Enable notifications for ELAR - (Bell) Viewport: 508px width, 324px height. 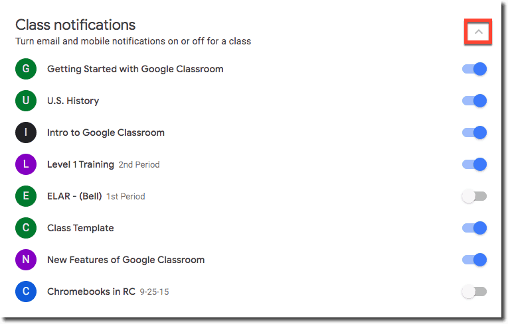coord(474,196)
